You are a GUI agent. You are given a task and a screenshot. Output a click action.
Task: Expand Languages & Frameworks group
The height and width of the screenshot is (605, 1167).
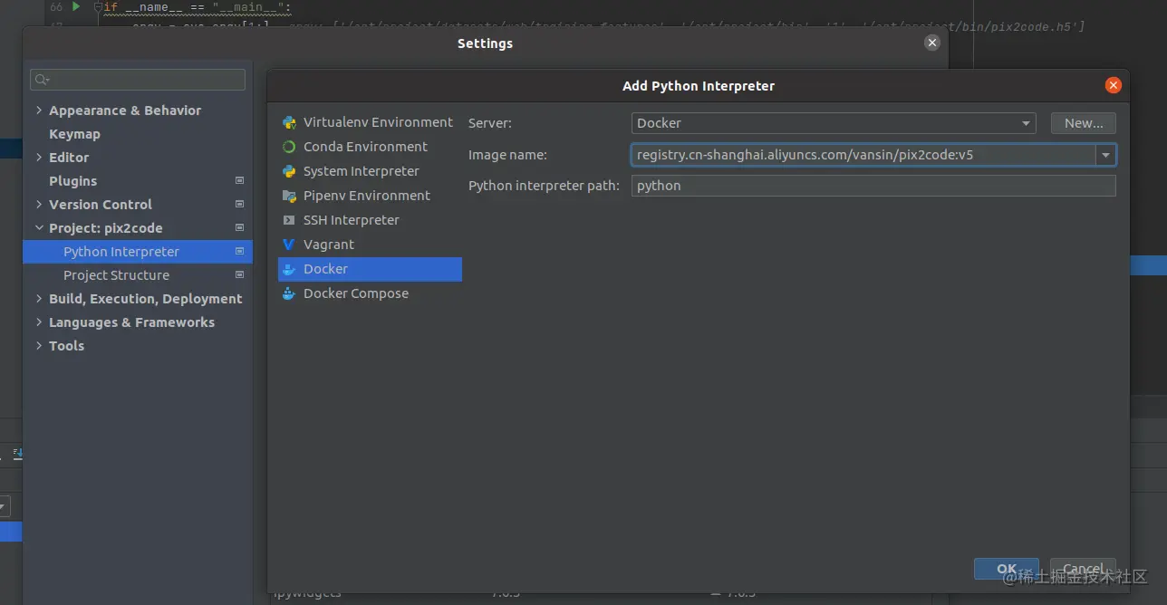point(39,322)
